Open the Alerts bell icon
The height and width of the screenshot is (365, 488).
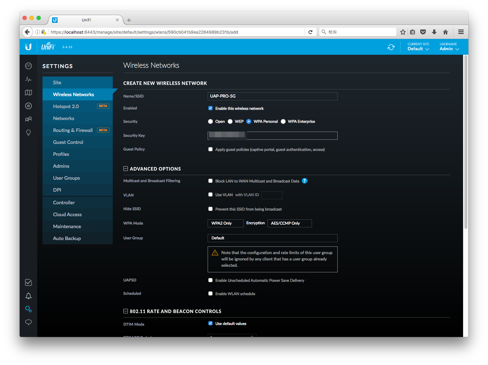(x=28, y=296)
